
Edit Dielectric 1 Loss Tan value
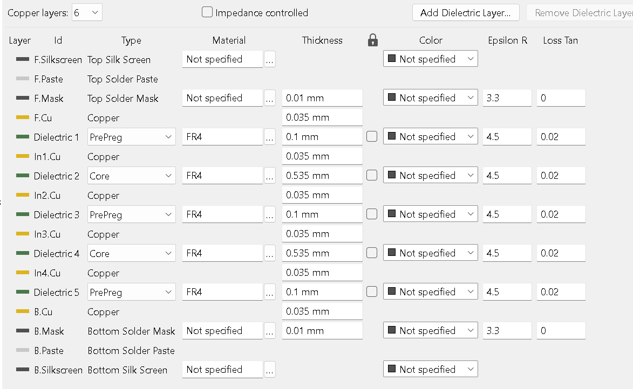561,137
